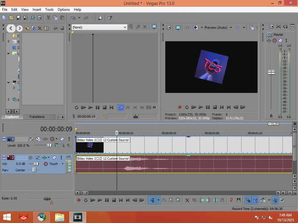The height and width of the screenshot is (223, 298).
Task: Mute the Master bus
Action: click(x=280, y=40)
